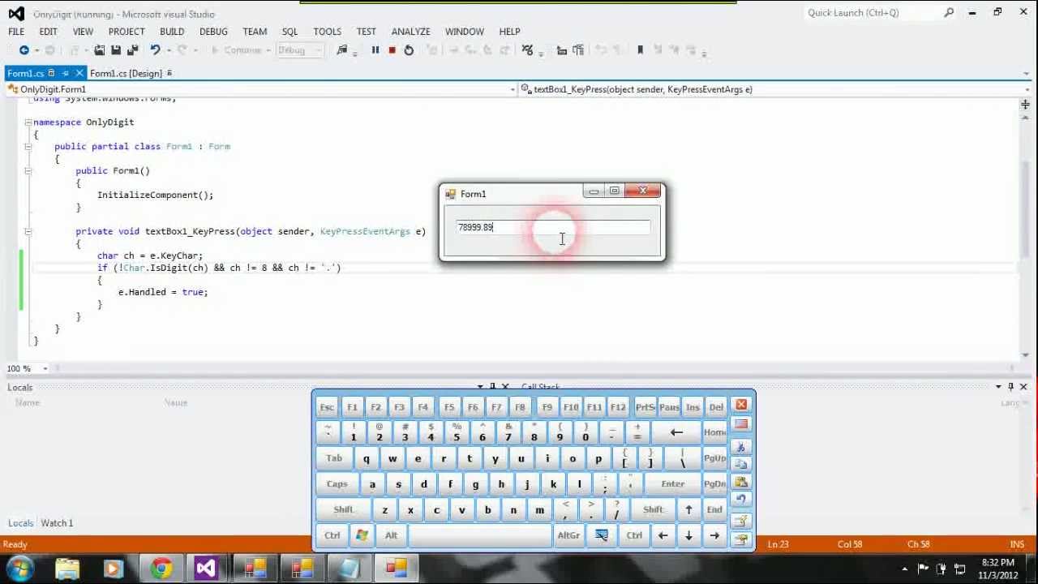Click the Undo arrow in the toolbar
Image resolution: width=1038 pixels, height=584 pixels.
tap(155, 50)
